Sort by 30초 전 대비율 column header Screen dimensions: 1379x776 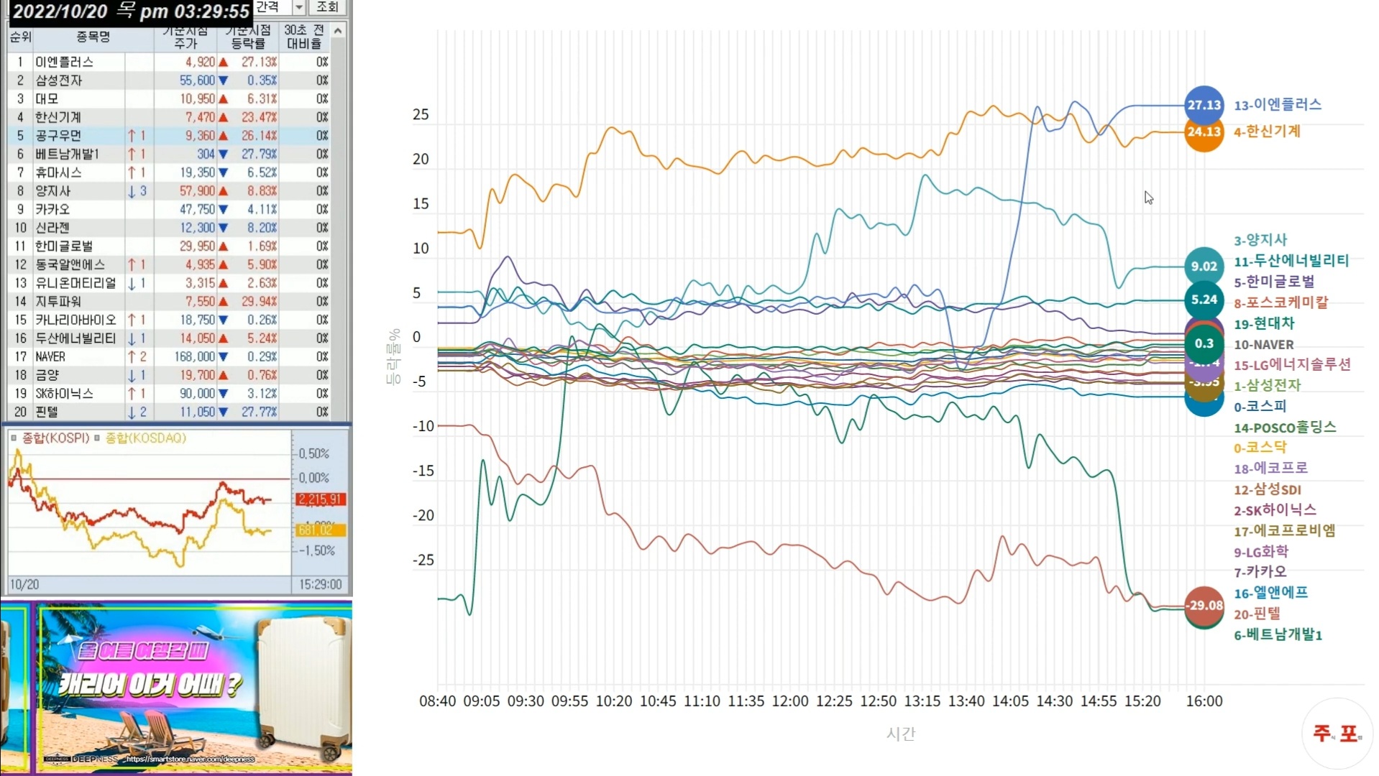click(x=304, y=37)
